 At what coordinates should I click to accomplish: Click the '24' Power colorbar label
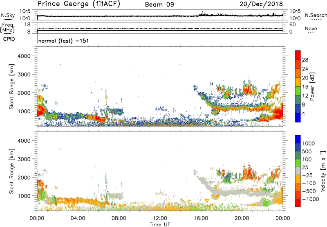305,69
